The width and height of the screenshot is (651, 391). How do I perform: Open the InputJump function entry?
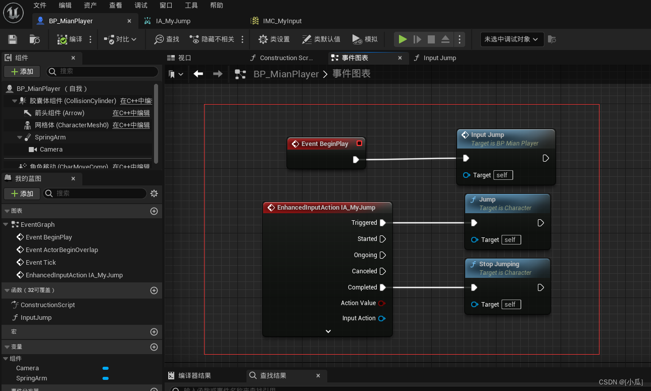tap(36, 317)
